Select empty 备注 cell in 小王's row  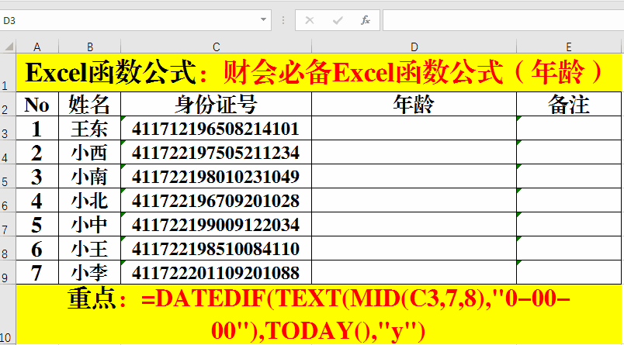569,248
